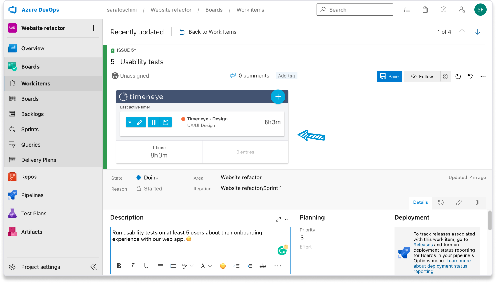Open the Attachments tab

click(477, 203)
